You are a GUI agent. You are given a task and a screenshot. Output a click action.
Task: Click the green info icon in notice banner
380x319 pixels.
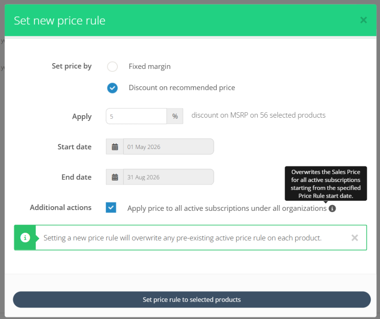click(x=25, y=238)
